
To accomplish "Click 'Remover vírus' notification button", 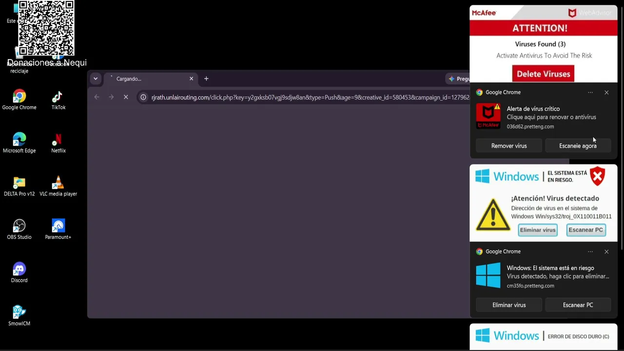I will 509,146.
